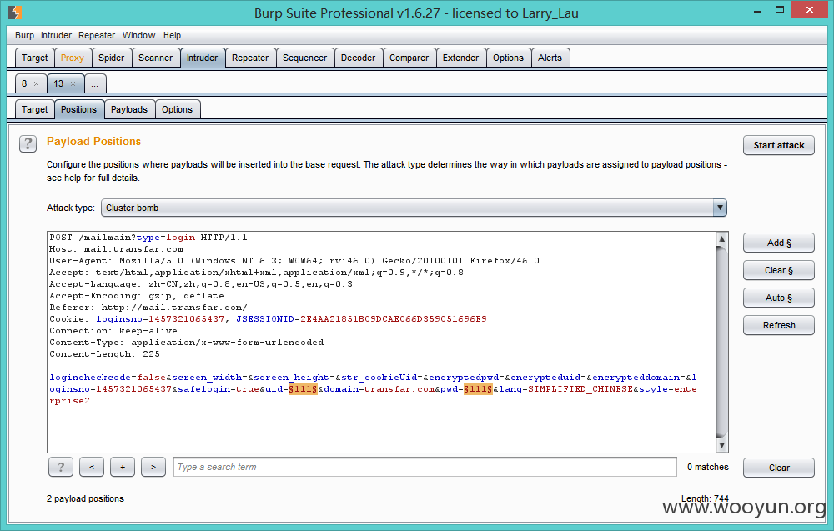Switch to the Extender tab
The height and width of the screenshot is (531, 834).
[x=460, y=58]
